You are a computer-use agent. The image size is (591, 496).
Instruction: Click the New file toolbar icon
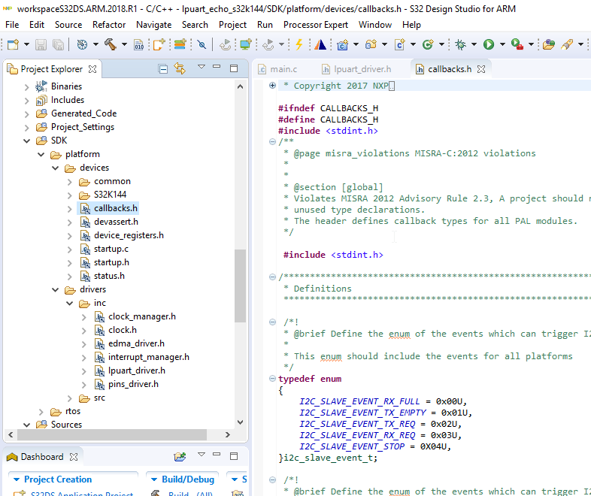[x=12, y=45]
